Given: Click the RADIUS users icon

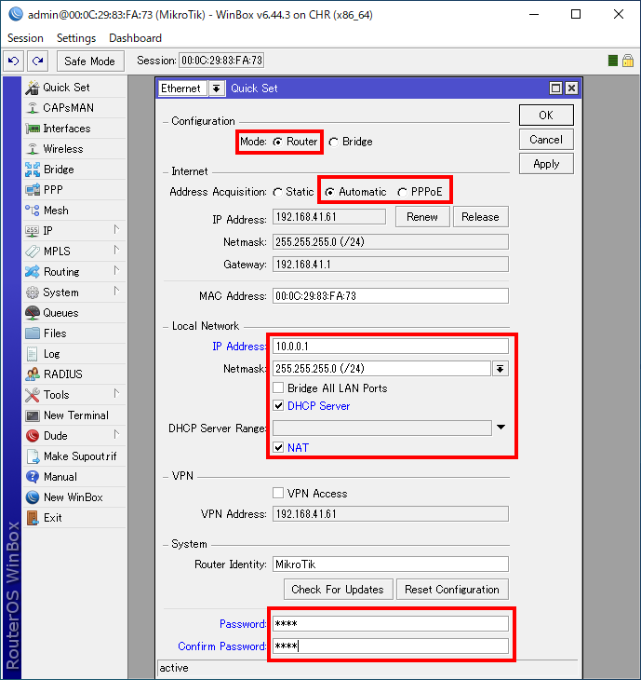Looking at the screenshot, I should coord(33,374).
